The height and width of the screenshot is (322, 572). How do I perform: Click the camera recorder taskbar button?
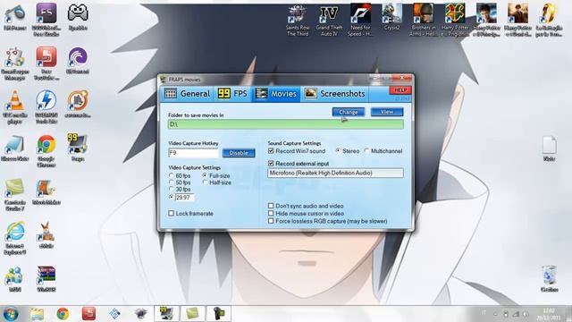coord(219,314)
